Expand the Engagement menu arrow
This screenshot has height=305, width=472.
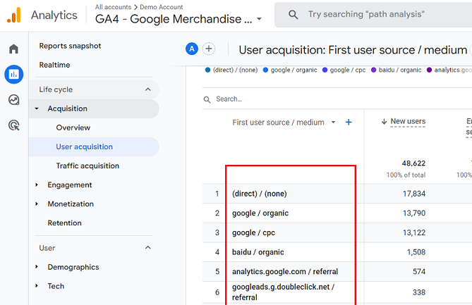click(37, 185)
